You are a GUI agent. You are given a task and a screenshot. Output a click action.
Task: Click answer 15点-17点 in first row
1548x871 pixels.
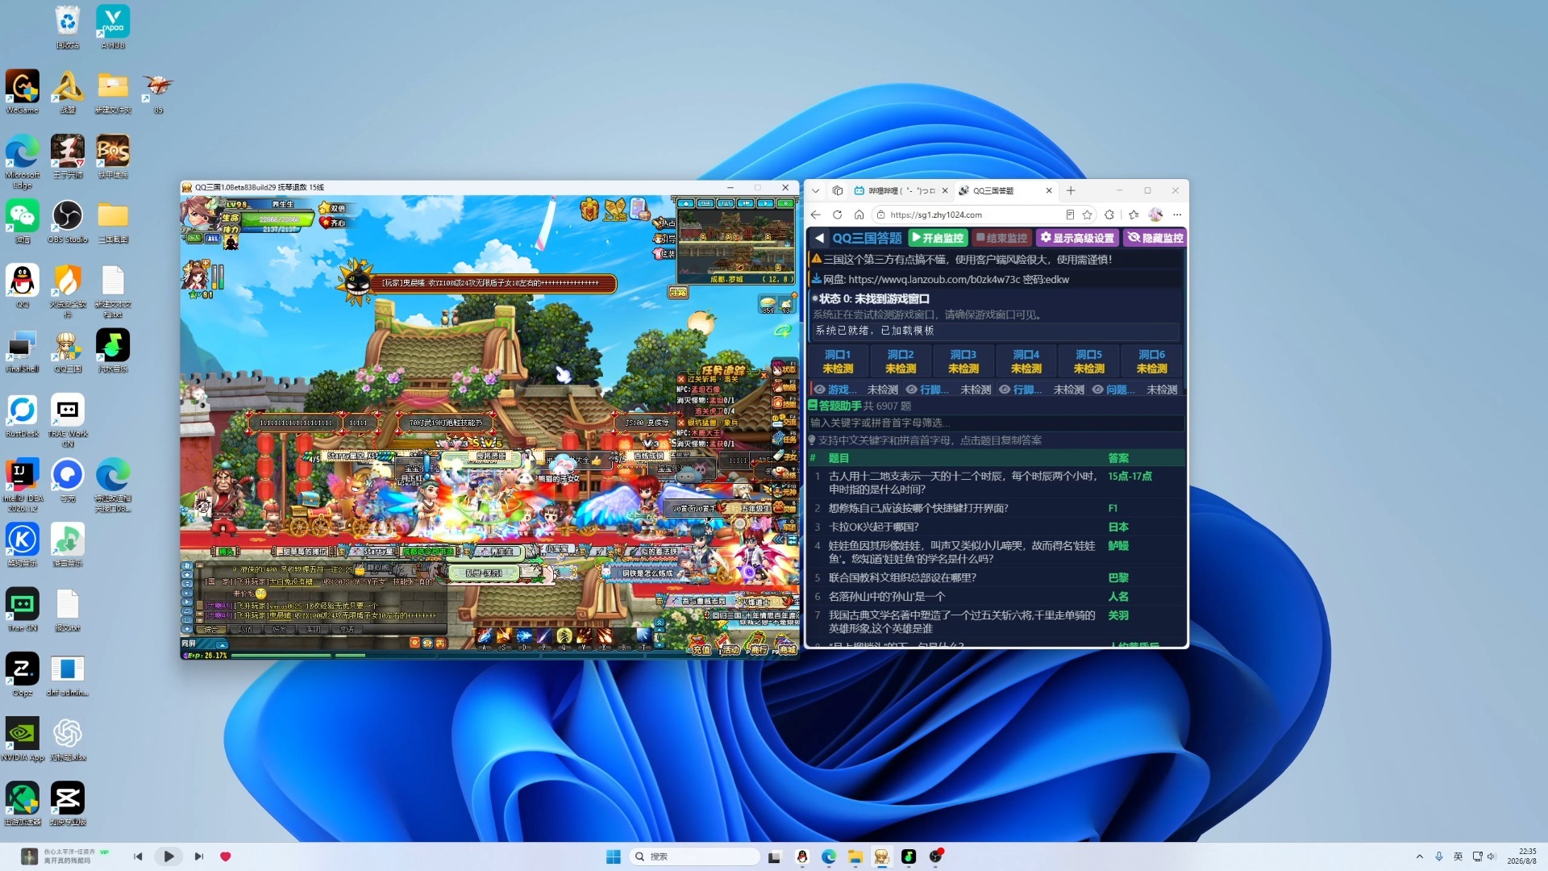point(1130,477)
